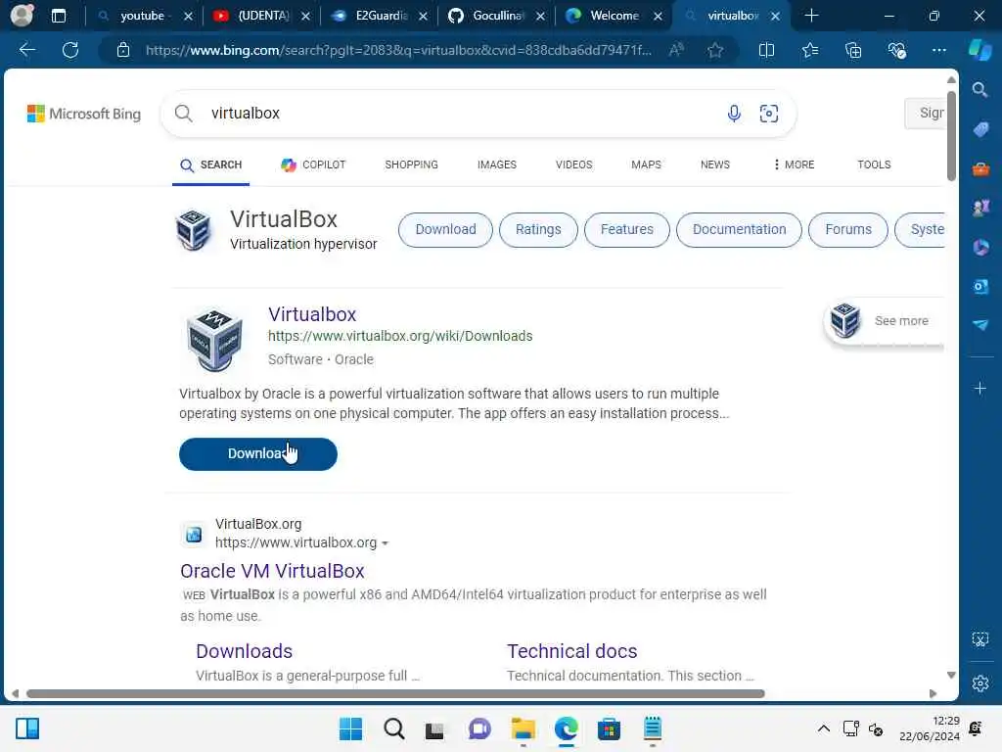Open sidebar Search icon

point(979,89)
